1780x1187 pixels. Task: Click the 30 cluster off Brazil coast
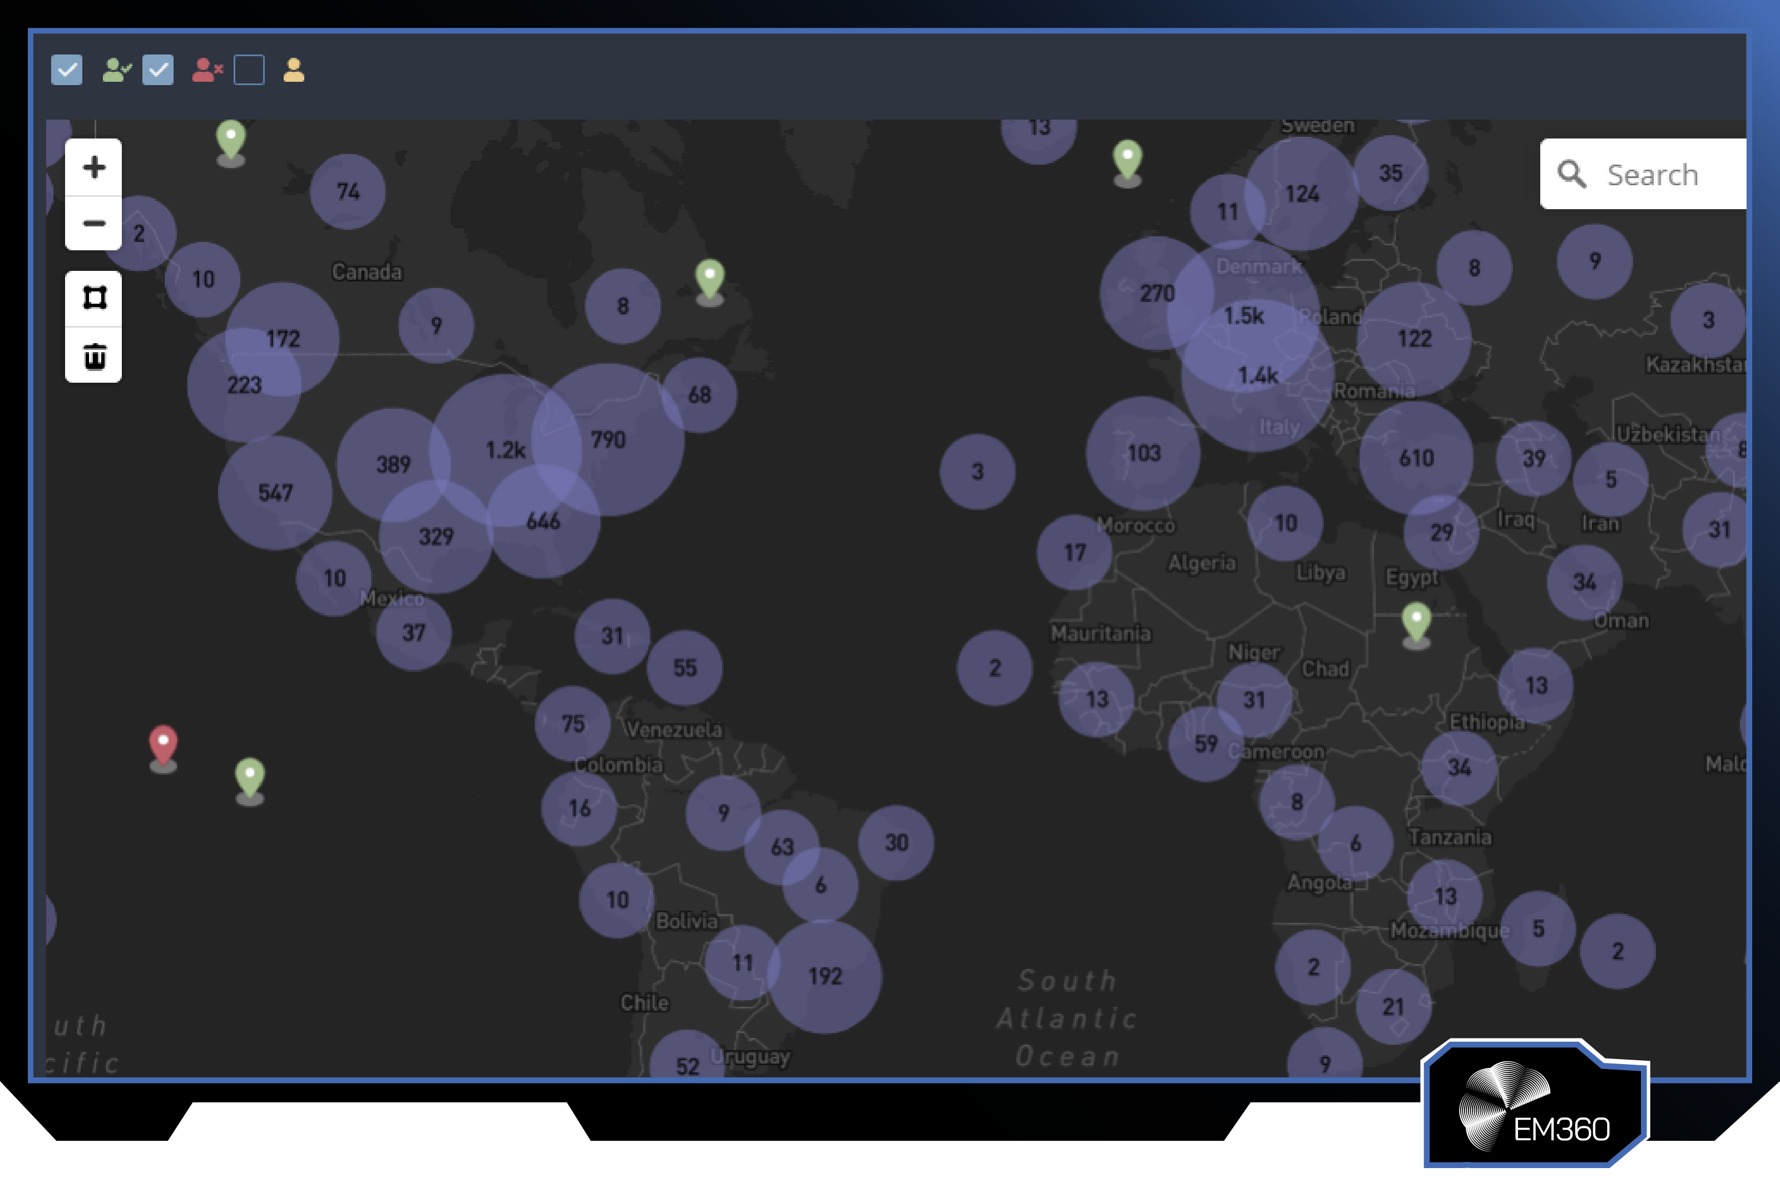[x=896, y=843]
